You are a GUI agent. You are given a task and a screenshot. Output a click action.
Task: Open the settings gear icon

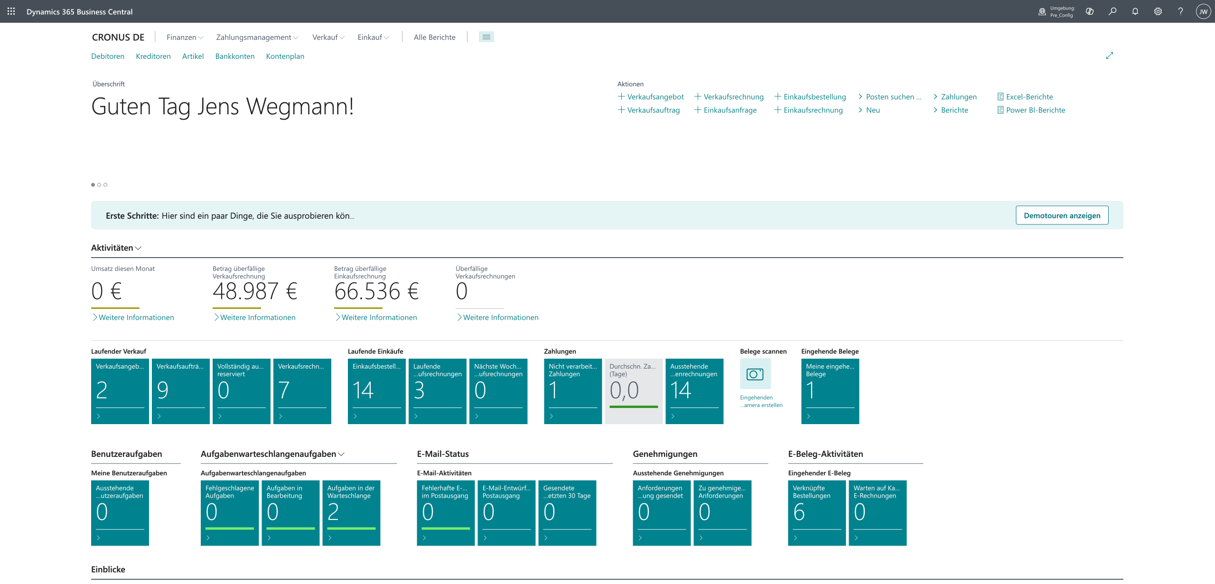tap(1158, 11)
